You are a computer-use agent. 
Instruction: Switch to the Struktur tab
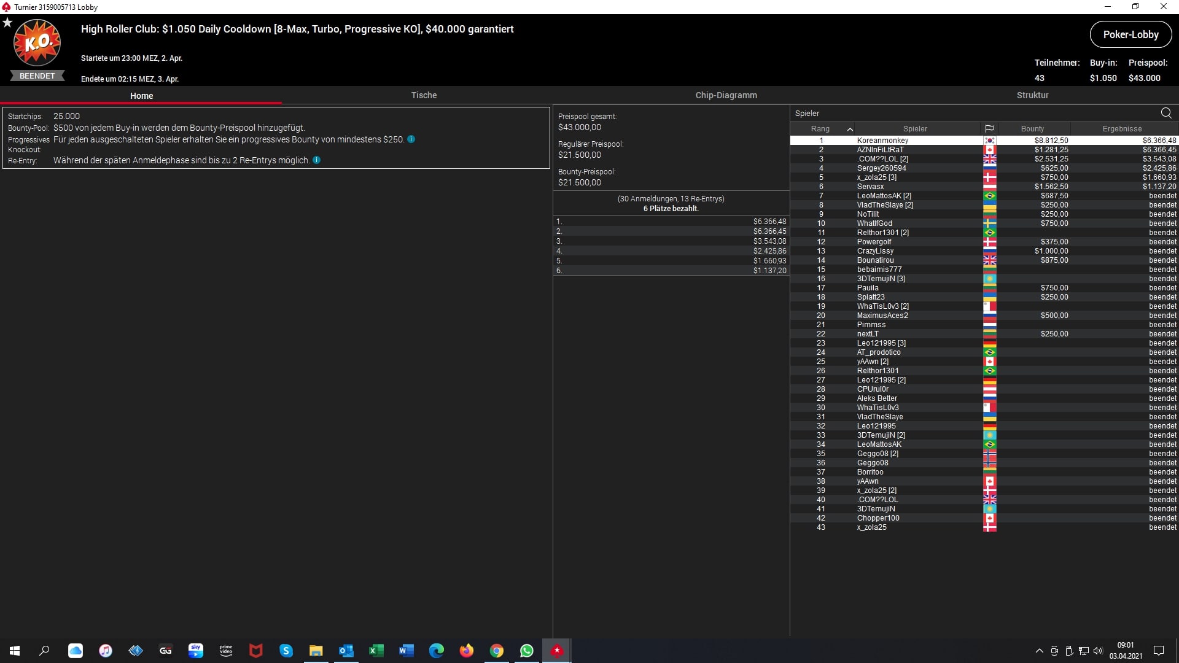1032,95
